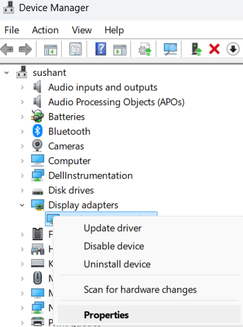Viewport: 243px width, 327px height.
Task: Collapse the sushant root node
Action: point(7,73)
